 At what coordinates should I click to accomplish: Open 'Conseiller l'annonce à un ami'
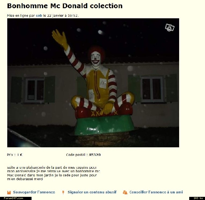coord(156,192)
